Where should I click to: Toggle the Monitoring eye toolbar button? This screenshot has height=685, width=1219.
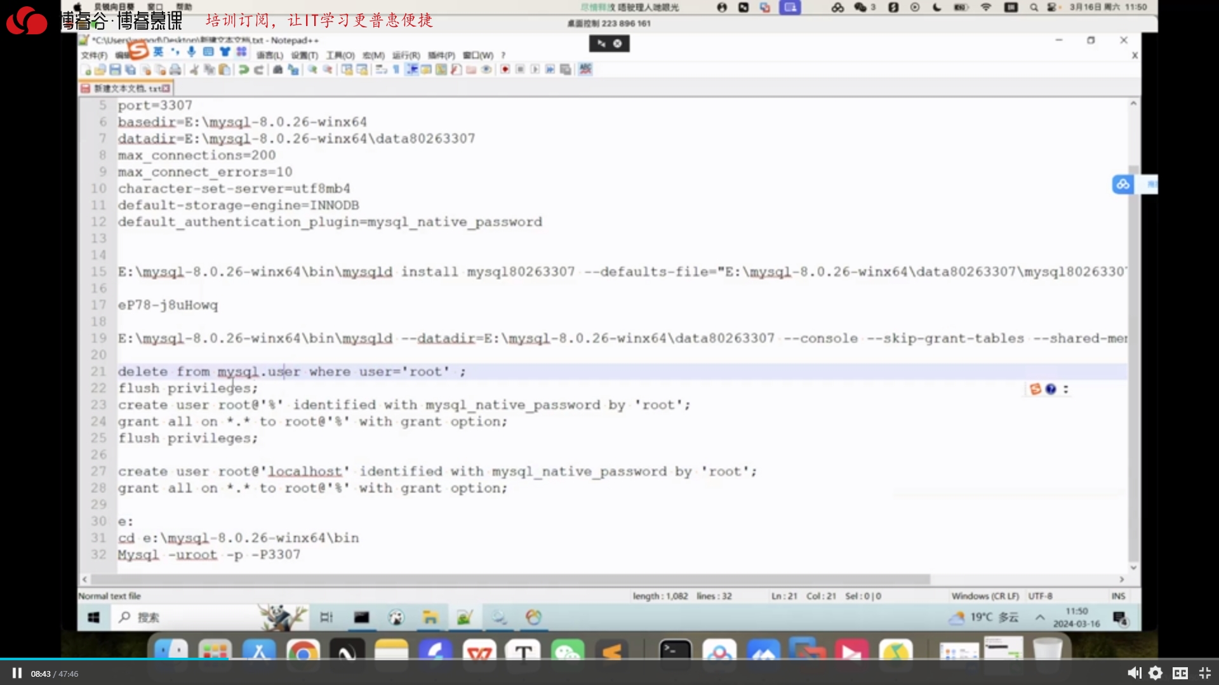(486, 69)
